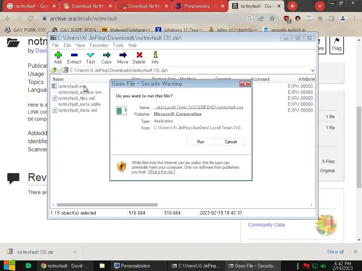Viewport: 362px width, 271px height.
Task: Click the green icon next to Start on the taskbar
Action: click(x=28, y=266)
